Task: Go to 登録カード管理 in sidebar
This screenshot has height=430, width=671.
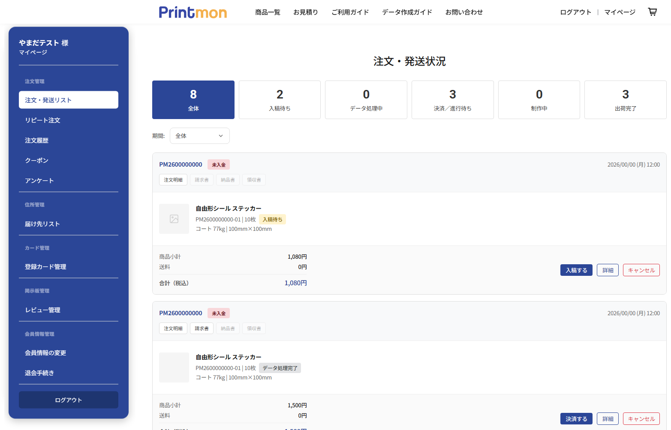Action: point(45,267)
